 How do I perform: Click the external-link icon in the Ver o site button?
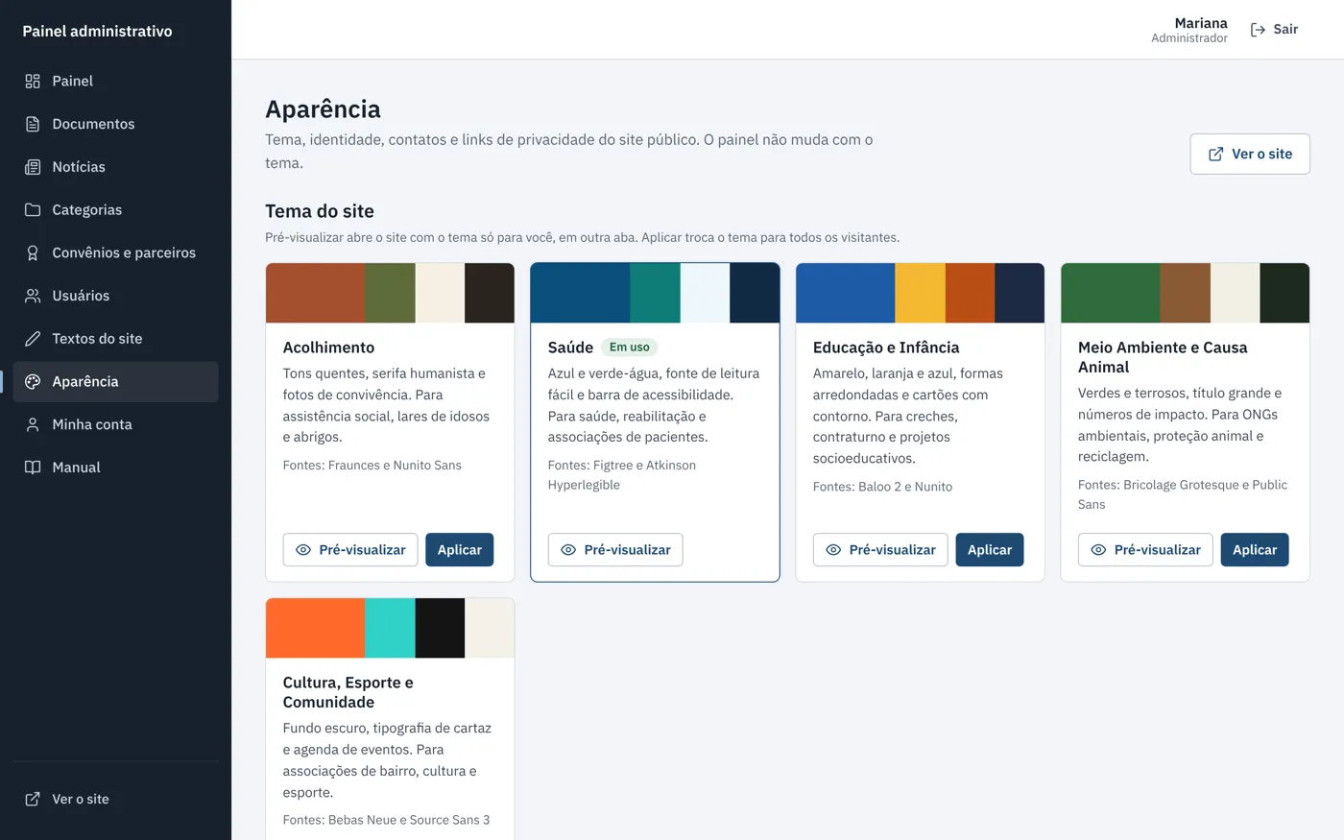1215,154
